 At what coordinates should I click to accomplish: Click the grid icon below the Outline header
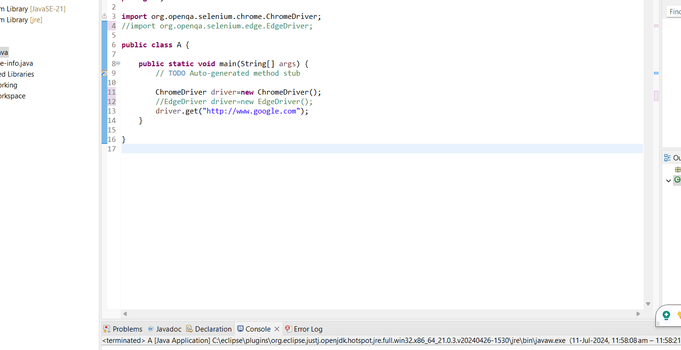coord(678,169)
